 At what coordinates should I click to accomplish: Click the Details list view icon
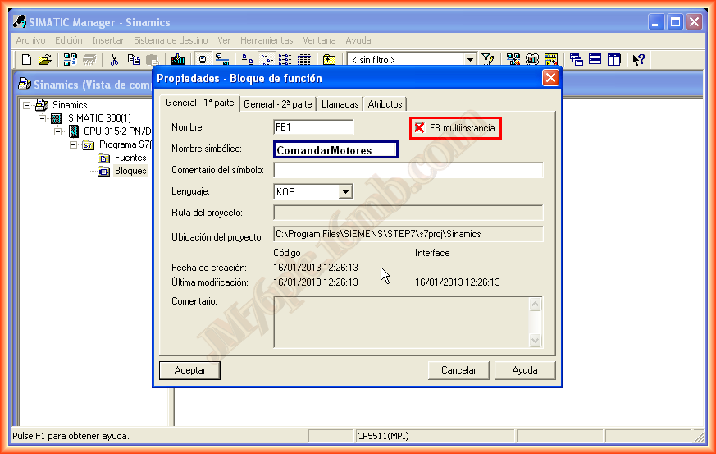pyautogui.click(x=304, y=60)
